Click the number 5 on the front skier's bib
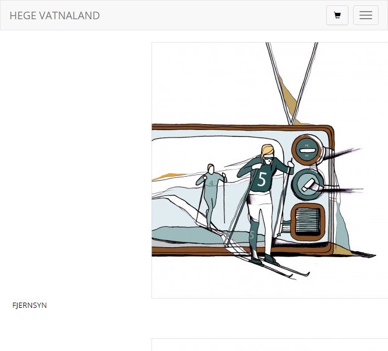 [x=262, y=179]
